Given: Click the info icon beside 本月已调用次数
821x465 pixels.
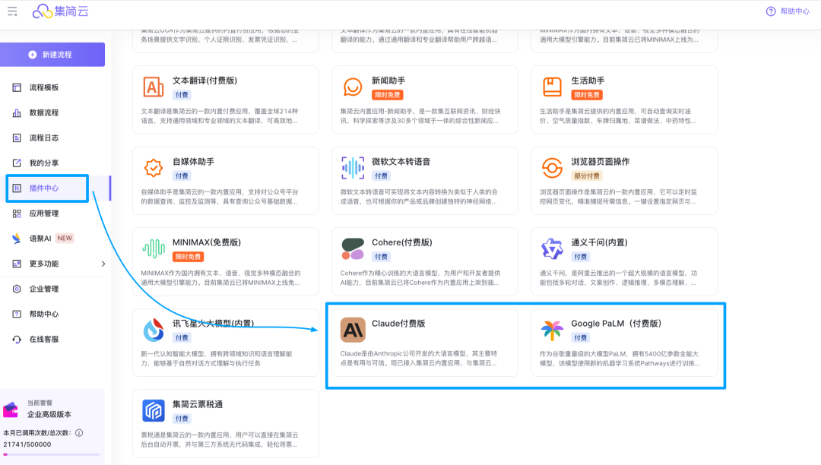Looking at the screenshot, I should 79,432.
